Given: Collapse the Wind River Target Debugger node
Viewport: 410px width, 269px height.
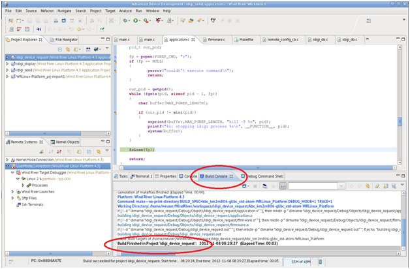Looking at the screenshot, I should click(x=12, y=172).
